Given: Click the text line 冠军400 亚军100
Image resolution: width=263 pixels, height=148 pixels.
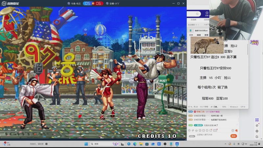Looking at the screenshot, I should (215, 98).
